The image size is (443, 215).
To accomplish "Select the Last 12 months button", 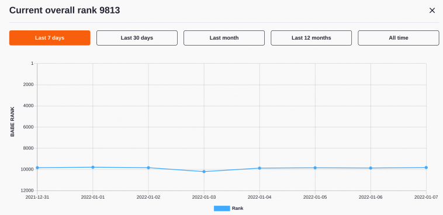I will coord(312,38).
